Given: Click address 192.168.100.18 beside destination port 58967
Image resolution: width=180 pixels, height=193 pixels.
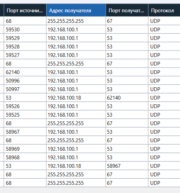Looking at the screenshot, I should (x=64, y=166).
